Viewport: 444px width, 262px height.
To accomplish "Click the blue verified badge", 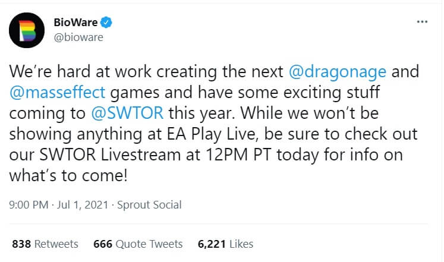I will coord(106,23).
